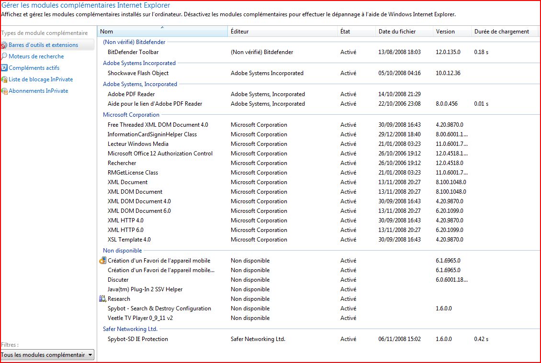This screenshot has width=541, height=363.
Task: Click the Liste de blocage InPrivate icon
Action: [4, 80]
